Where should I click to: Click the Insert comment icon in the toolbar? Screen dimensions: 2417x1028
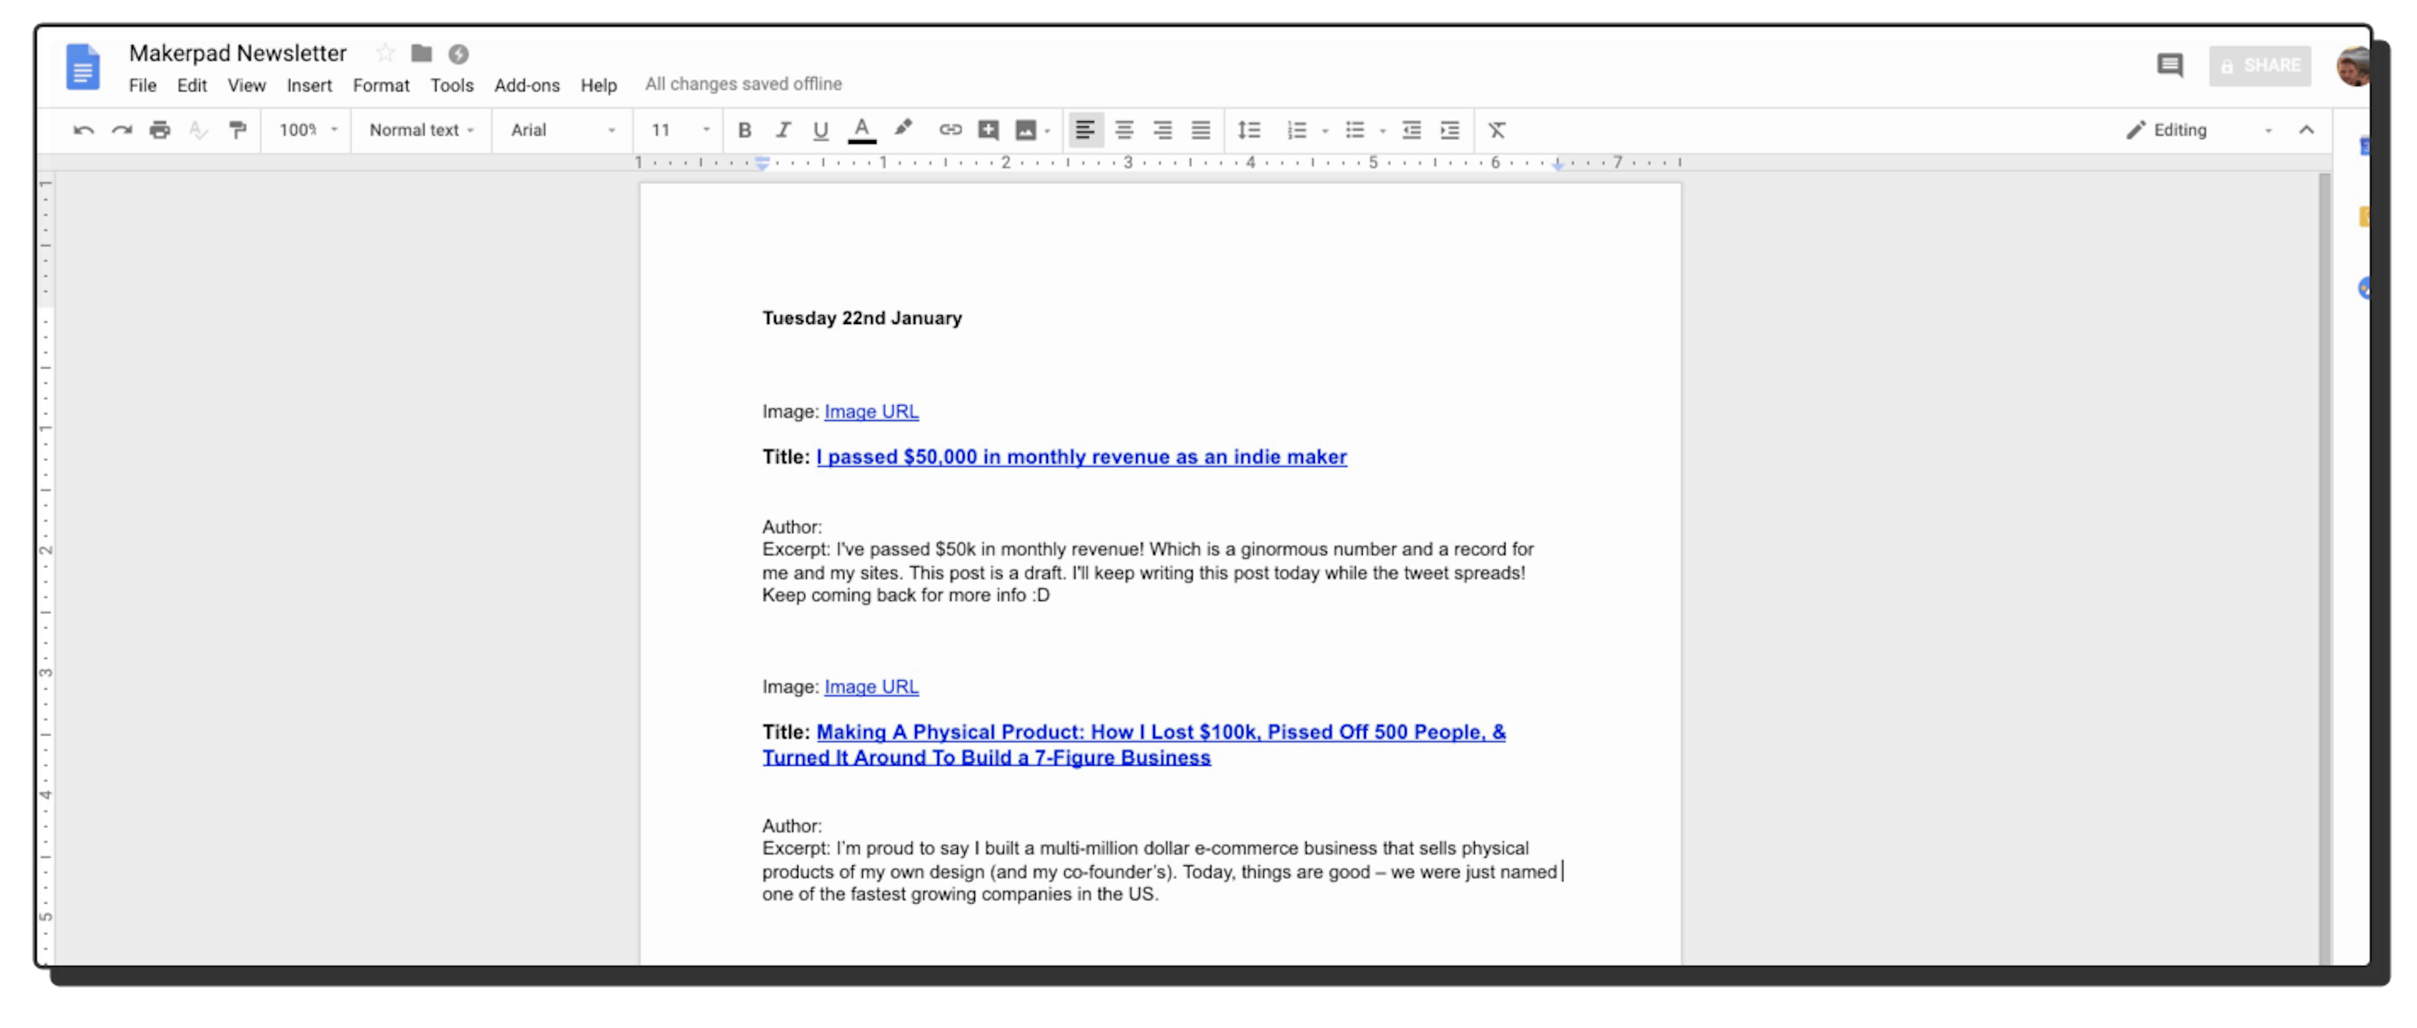click(987, 130)
